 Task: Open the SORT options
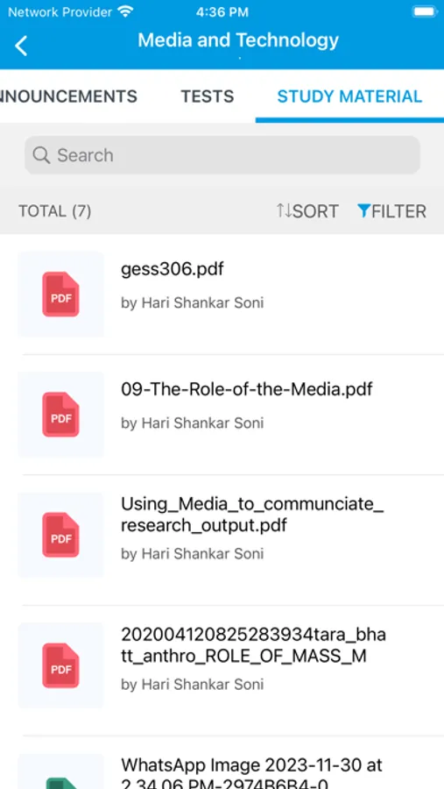click(x=307, y=210)
